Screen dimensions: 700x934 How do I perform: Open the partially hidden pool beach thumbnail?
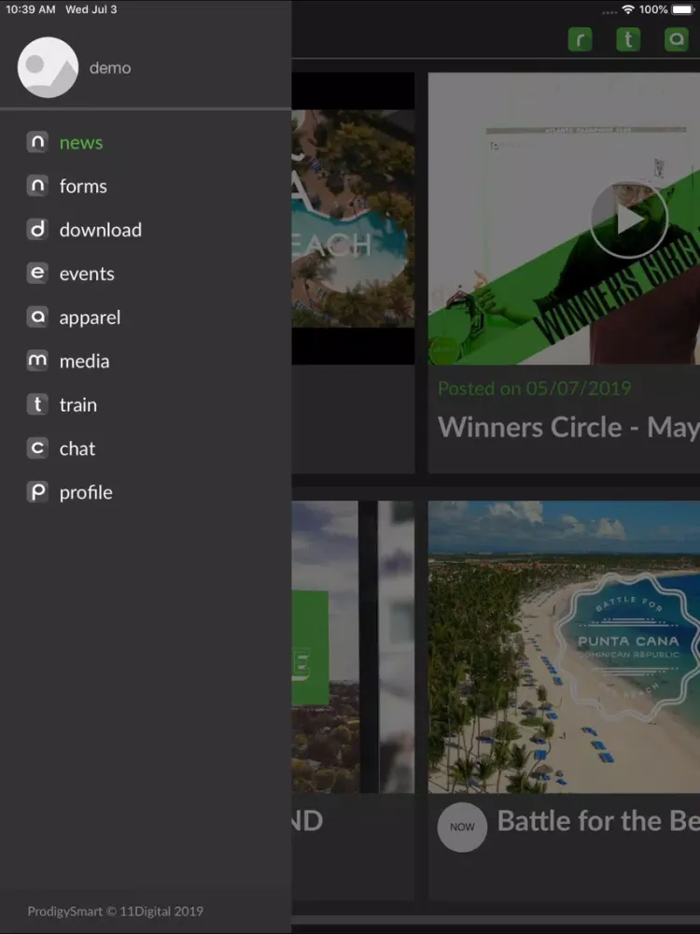(x=353, y=218)
